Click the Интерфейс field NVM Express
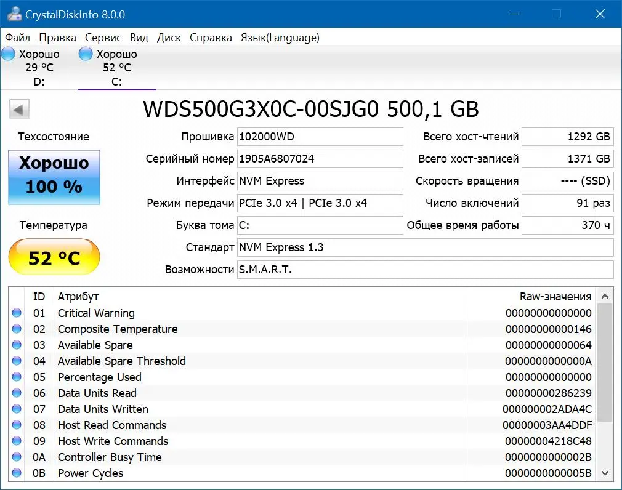Screen dimensions: 622x490 tap(320, 181)
